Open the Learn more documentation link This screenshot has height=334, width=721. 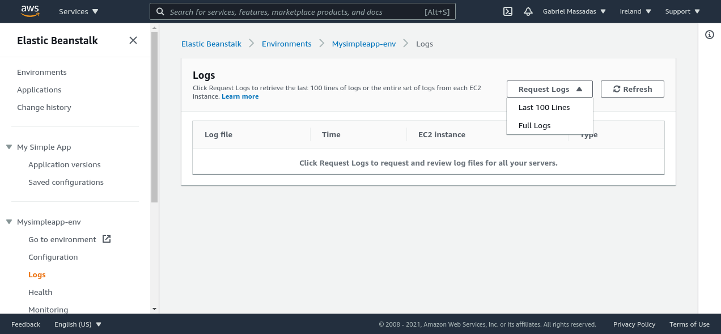[240, 96]
